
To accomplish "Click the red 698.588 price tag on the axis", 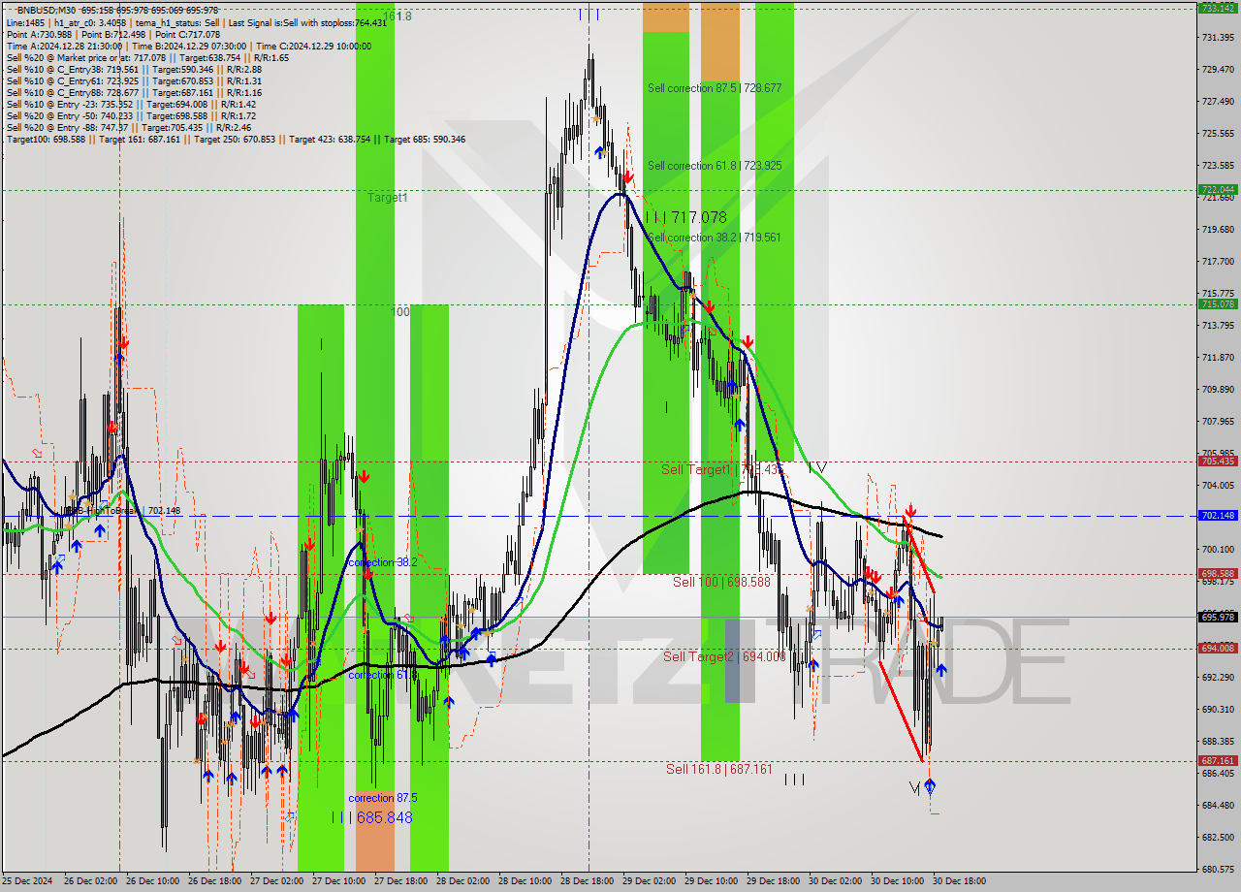I will coord(1218,573).
